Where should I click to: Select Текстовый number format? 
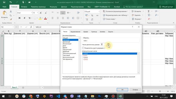[x=66, y=55]
